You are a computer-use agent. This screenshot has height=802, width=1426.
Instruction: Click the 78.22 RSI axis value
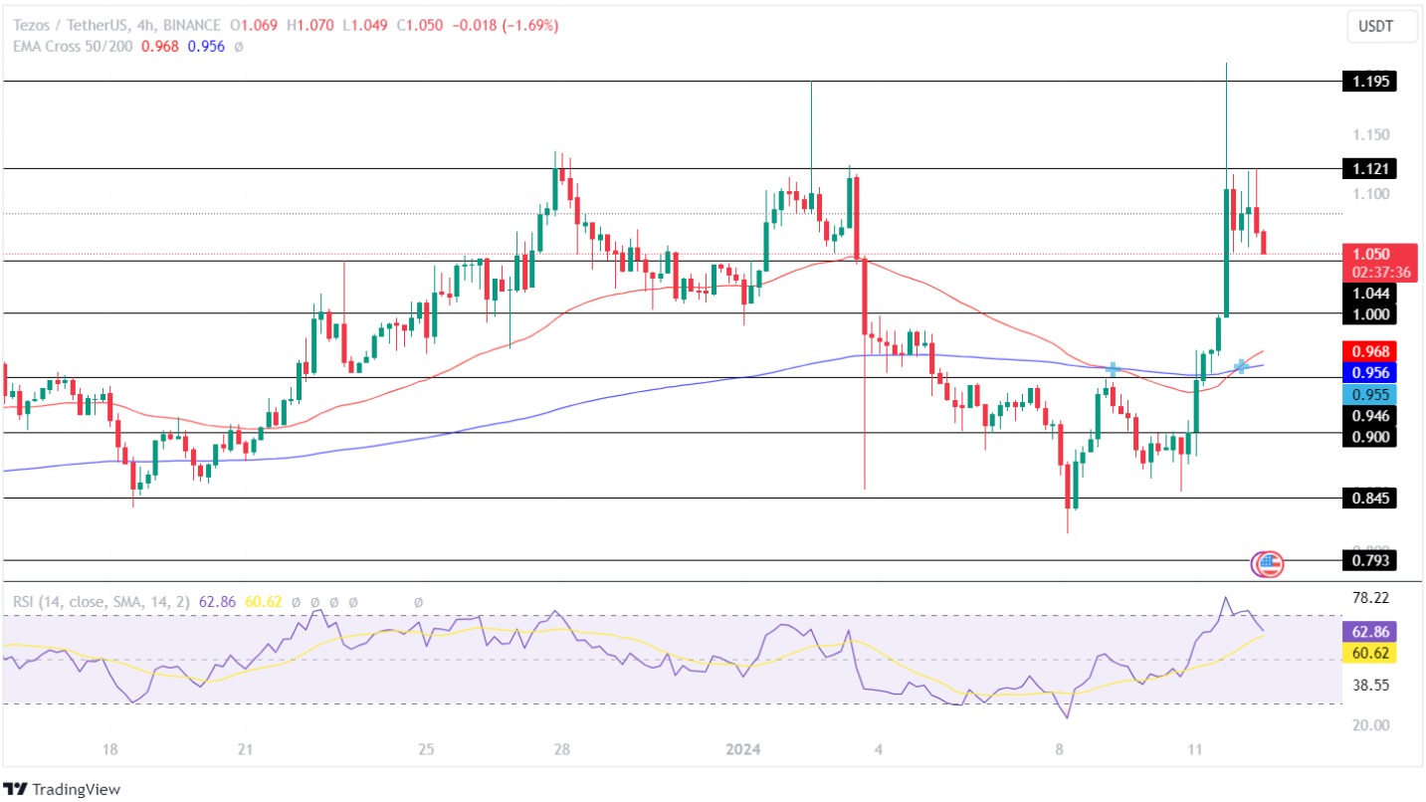(1370, 597)
